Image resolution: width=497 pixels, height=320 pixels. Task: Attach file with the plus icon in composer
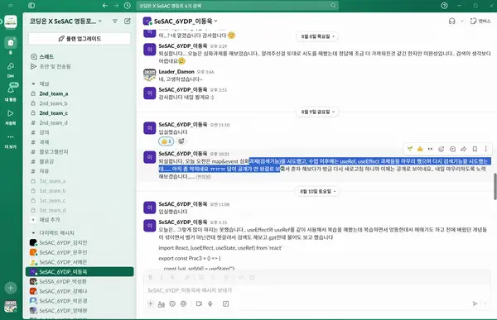(150, 303)
